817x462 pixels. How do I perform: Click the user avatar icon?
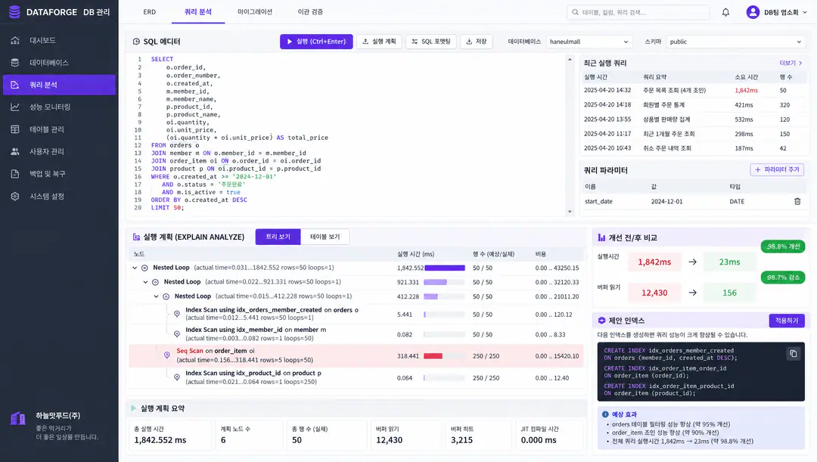pos(753,12)
